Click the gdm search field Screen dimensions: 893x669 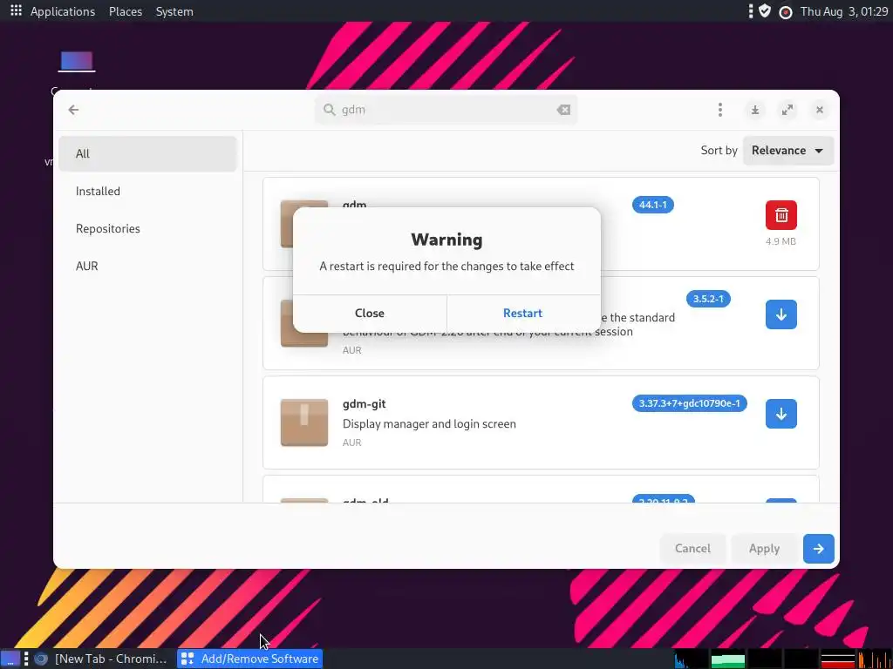click(x=446, y=110)
